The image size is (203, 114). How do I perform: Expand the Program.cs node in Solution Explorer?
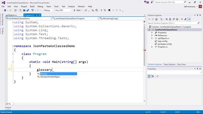[x=152, y=47]
